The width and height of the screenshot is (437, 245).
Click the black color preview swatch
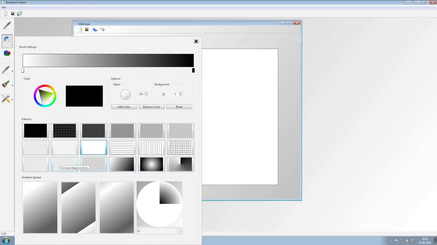click(x=84, y=96)
